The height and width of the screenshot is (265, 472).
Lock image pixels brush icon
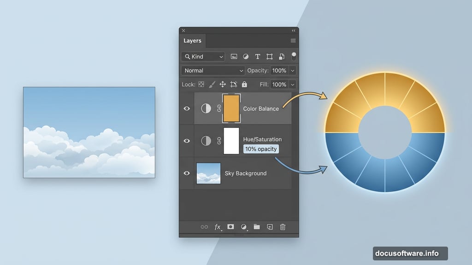tap(212, 85)
